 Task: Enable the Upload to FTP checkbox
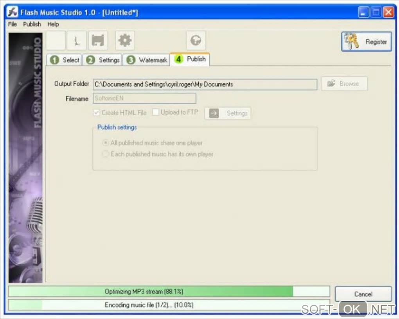coord(155,112)
